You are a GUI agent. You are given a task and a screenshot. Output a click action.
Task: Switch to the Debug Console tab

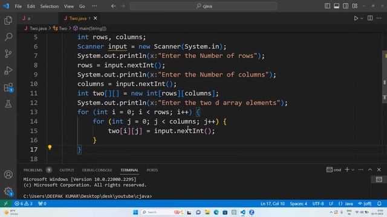(97, 170)
